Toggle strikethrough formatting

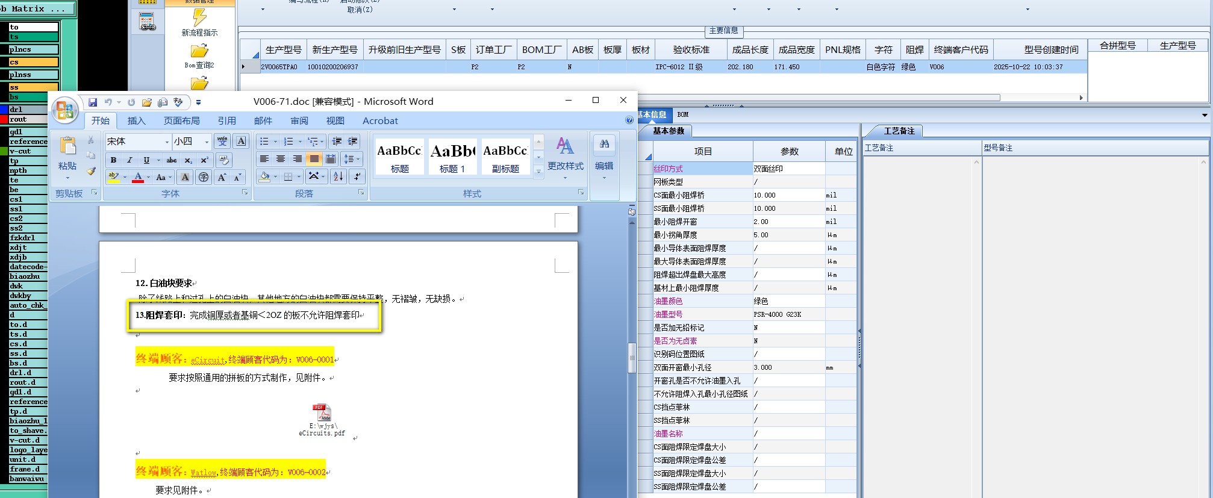click(172, 160)
